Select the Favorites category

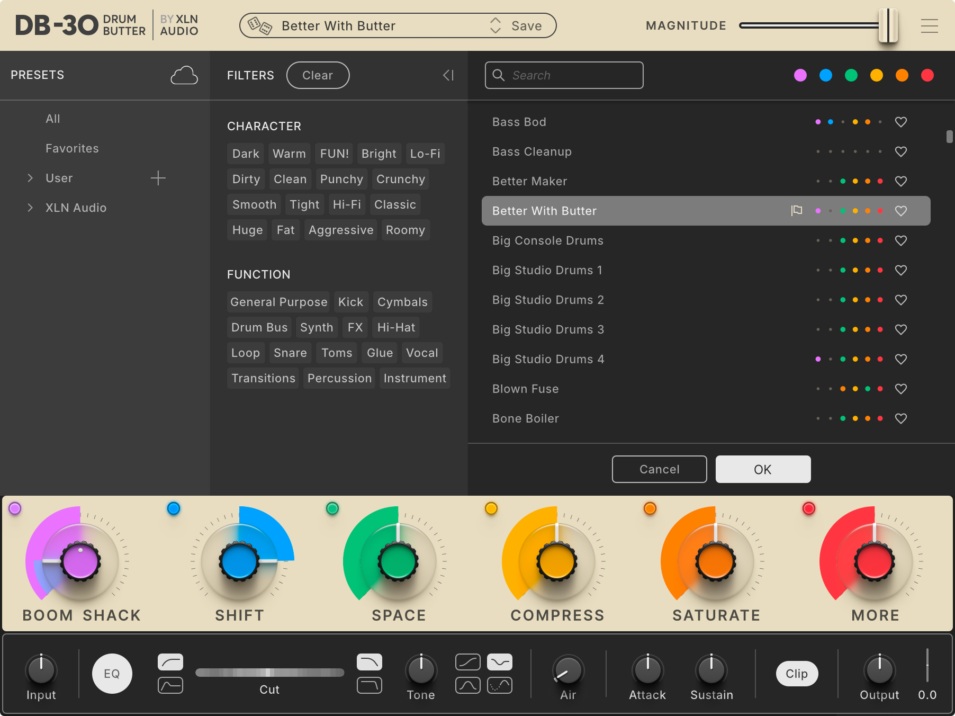(72, 148)
